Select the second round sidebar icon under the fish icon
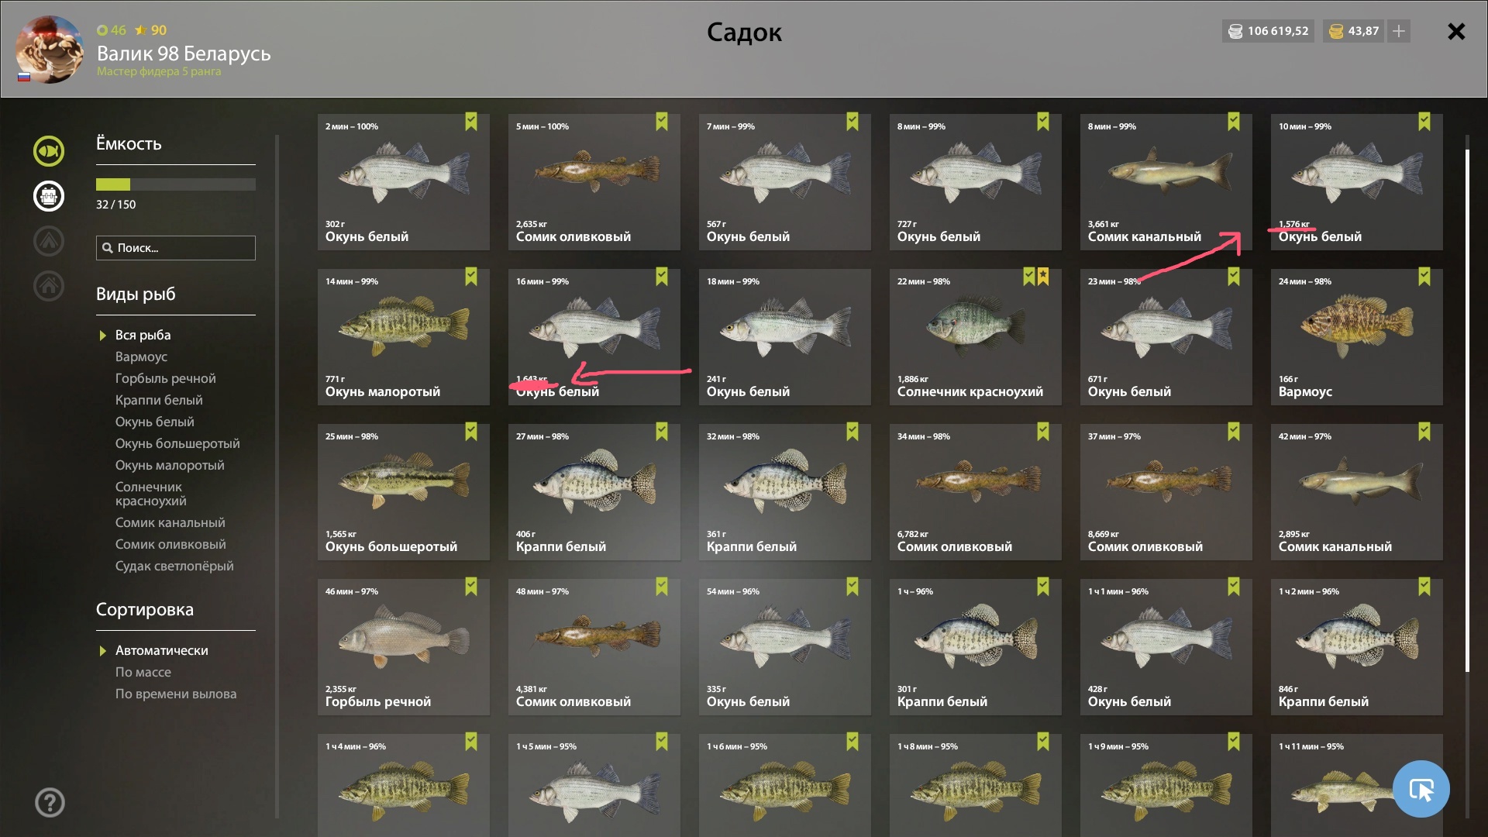Screen dimensions: 1488x837 (49, 196)
